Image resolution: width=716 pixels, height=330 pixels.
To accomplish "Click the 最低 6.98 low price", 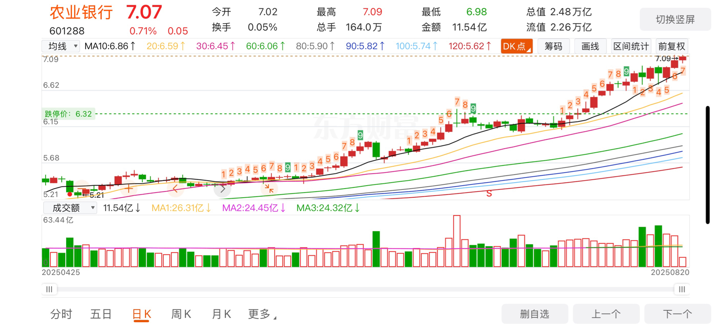I will click(454, 12).
